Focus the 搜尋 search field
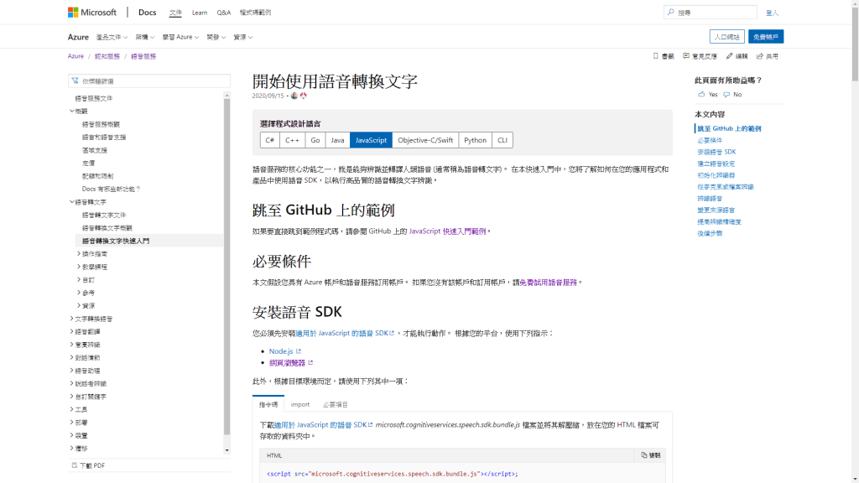 (x=711, y=12)
